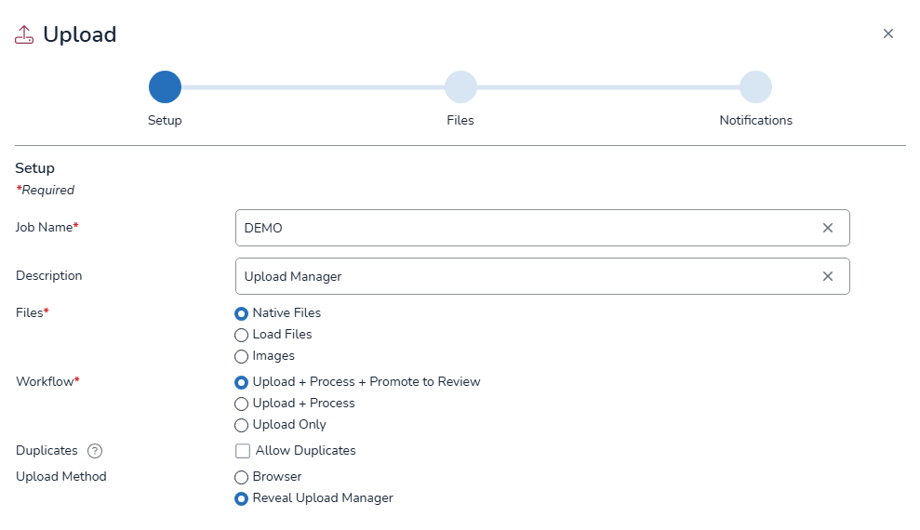Clear the Job Name field
Screen dimensions: 920x530
point(827,228)
